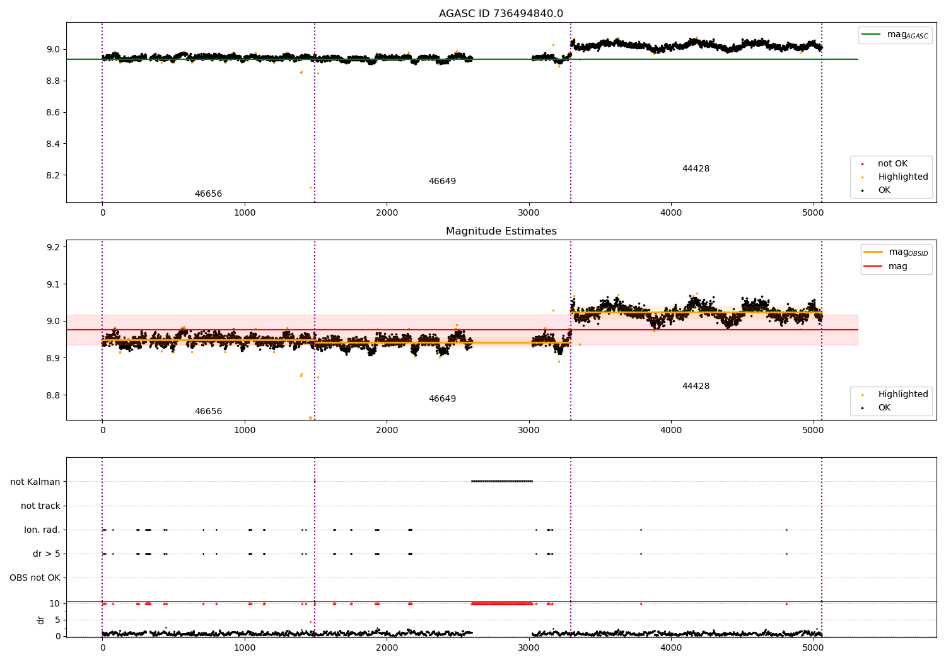Image resolution: width=946 pixels, height=662 pixels.
Task: Click x-tick 4000 under Magnitude Estimates plot
Action: pos(671,431)
